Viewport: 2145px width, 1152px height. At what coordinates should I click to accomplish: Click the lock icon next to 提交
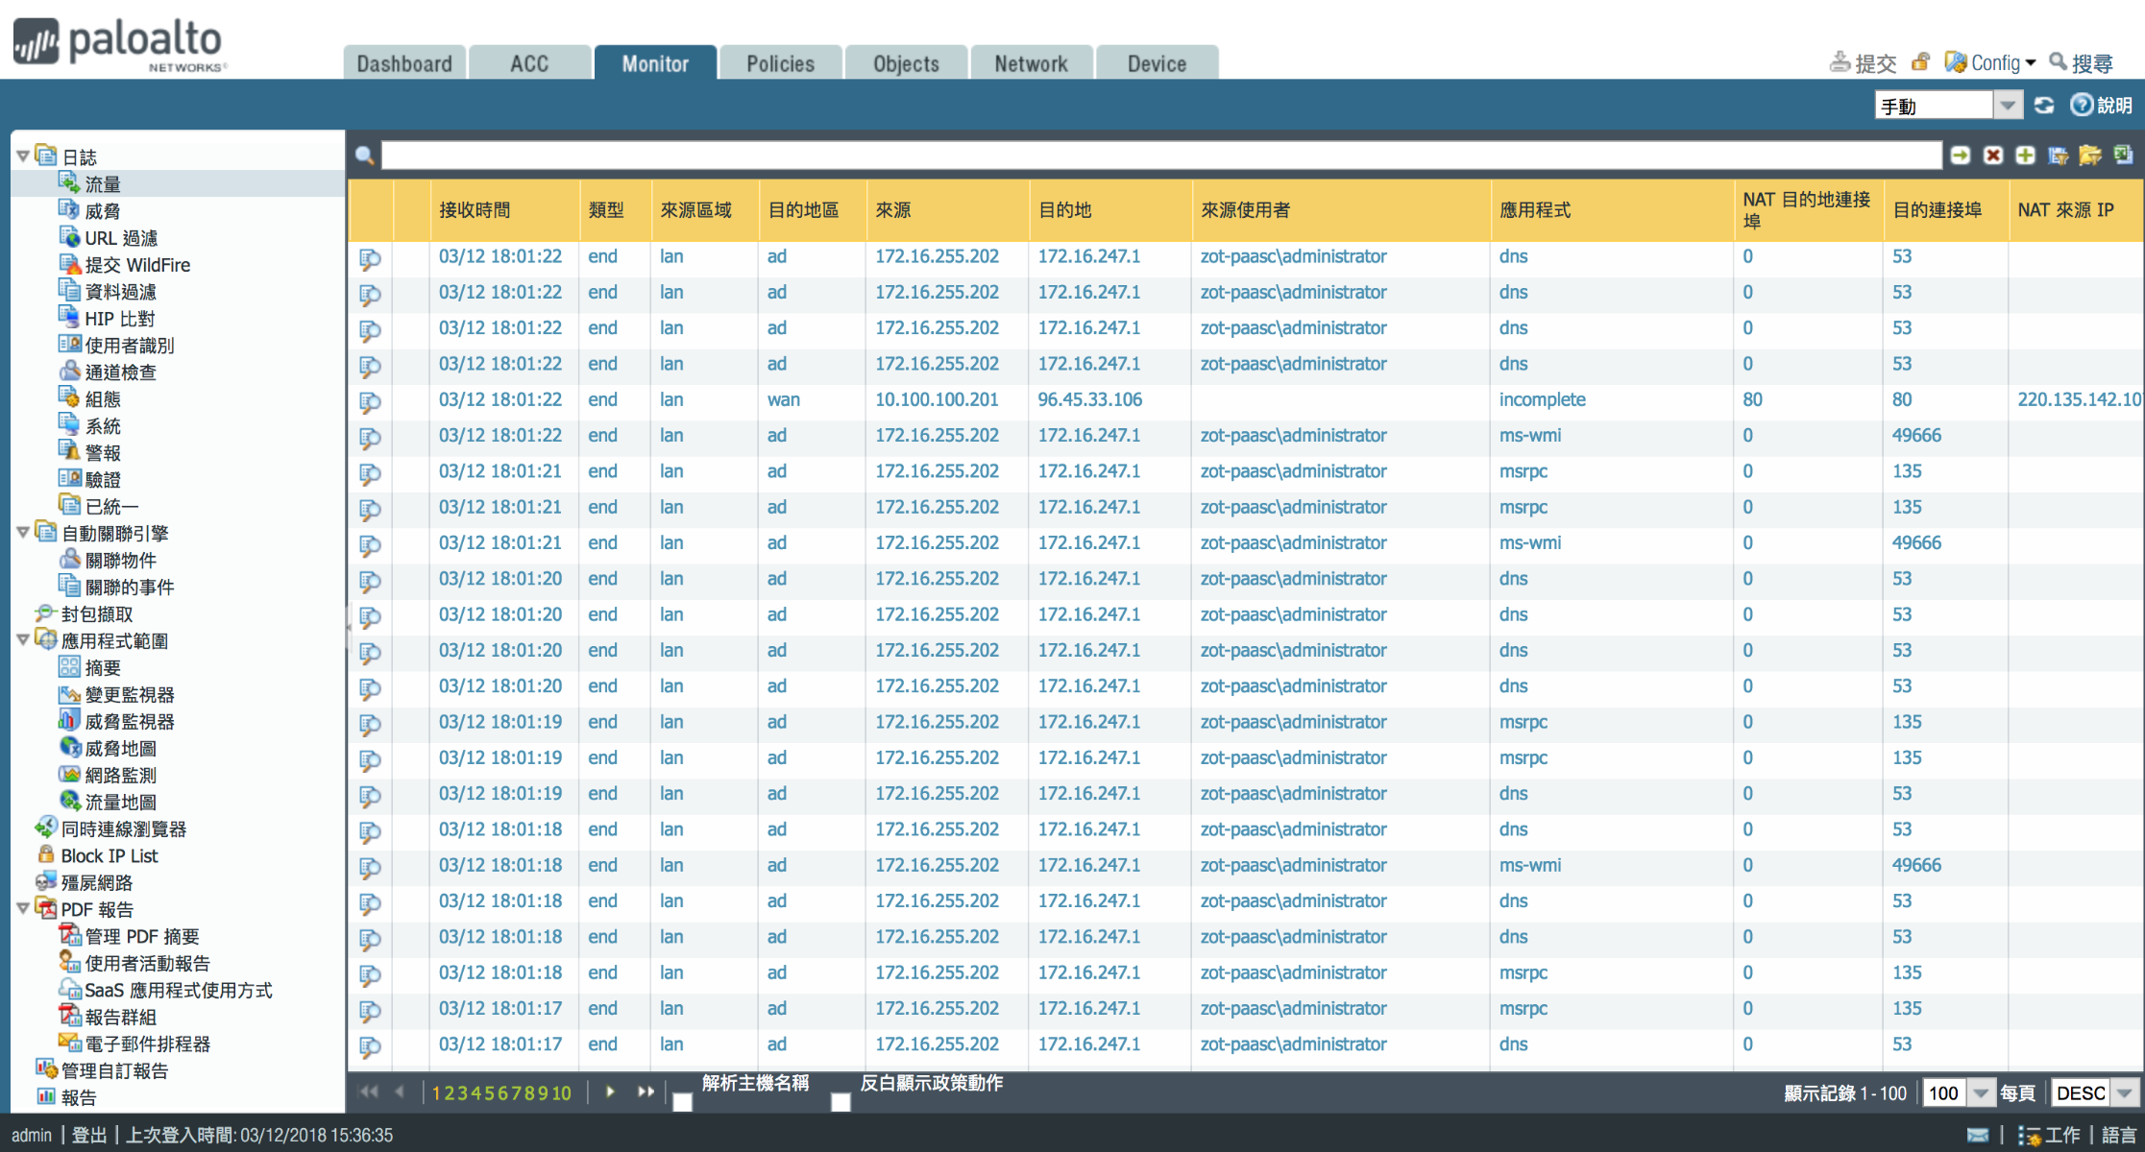point(1920,62)
